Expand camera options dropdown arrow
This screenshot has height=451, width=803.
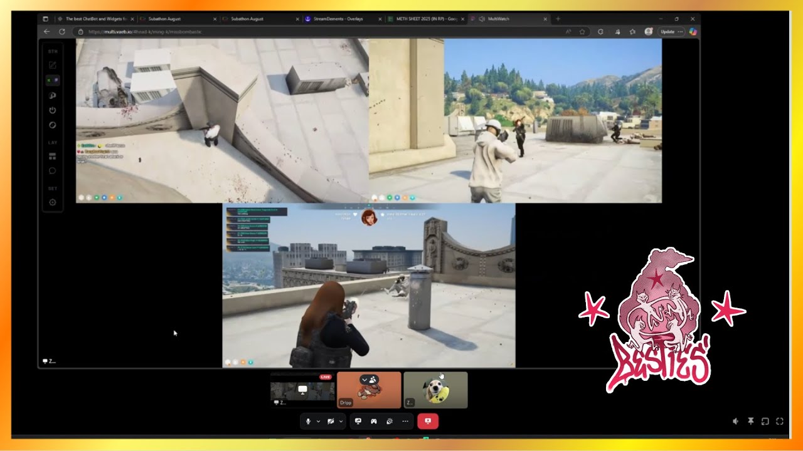tap(341, 422)
